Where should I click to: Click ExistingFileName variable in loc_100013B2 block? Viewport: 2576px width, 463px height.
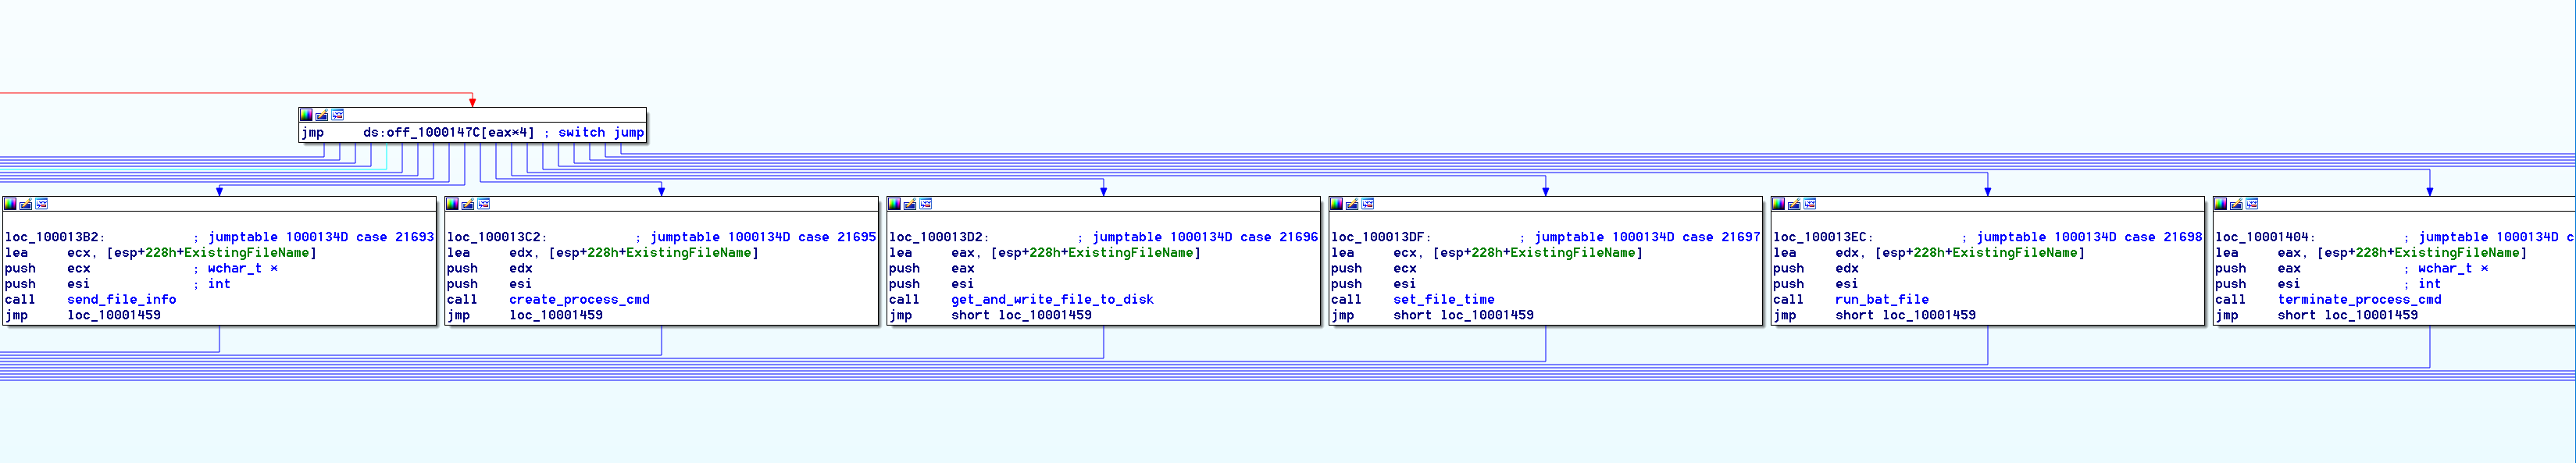pyautogui.click(x=247, y=253)
